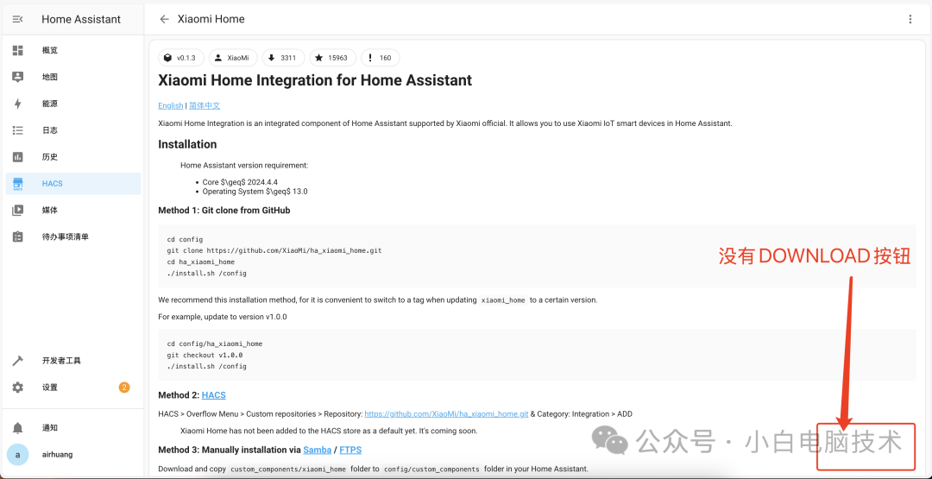The width and height of the screenshot is (932, 479).
Task: Click the airhuang user avatar
Action: [17, 455]
